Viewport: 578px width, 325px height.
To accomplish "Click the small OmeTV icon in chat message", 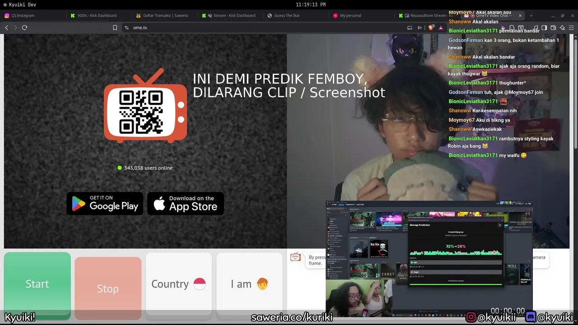I will point(295,257).
